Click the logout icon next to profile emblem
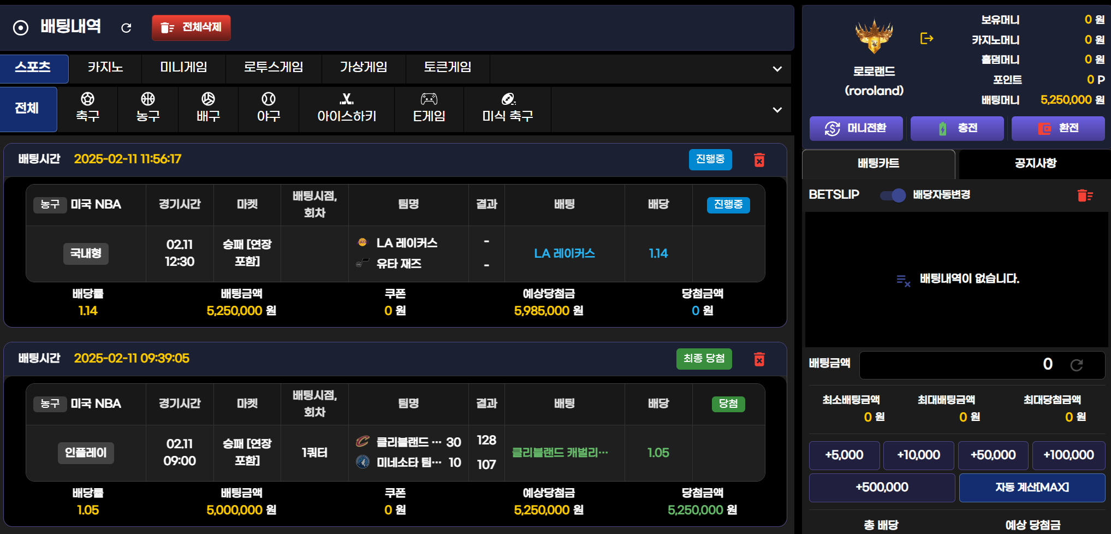 click(x=926, y=39)
